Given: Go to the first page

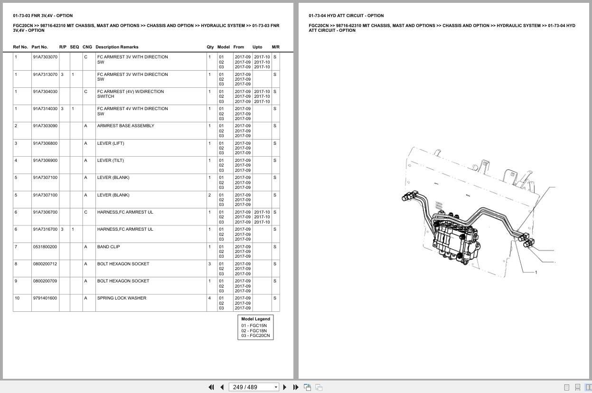Looking at the screenshot, I should coord(211,387).
